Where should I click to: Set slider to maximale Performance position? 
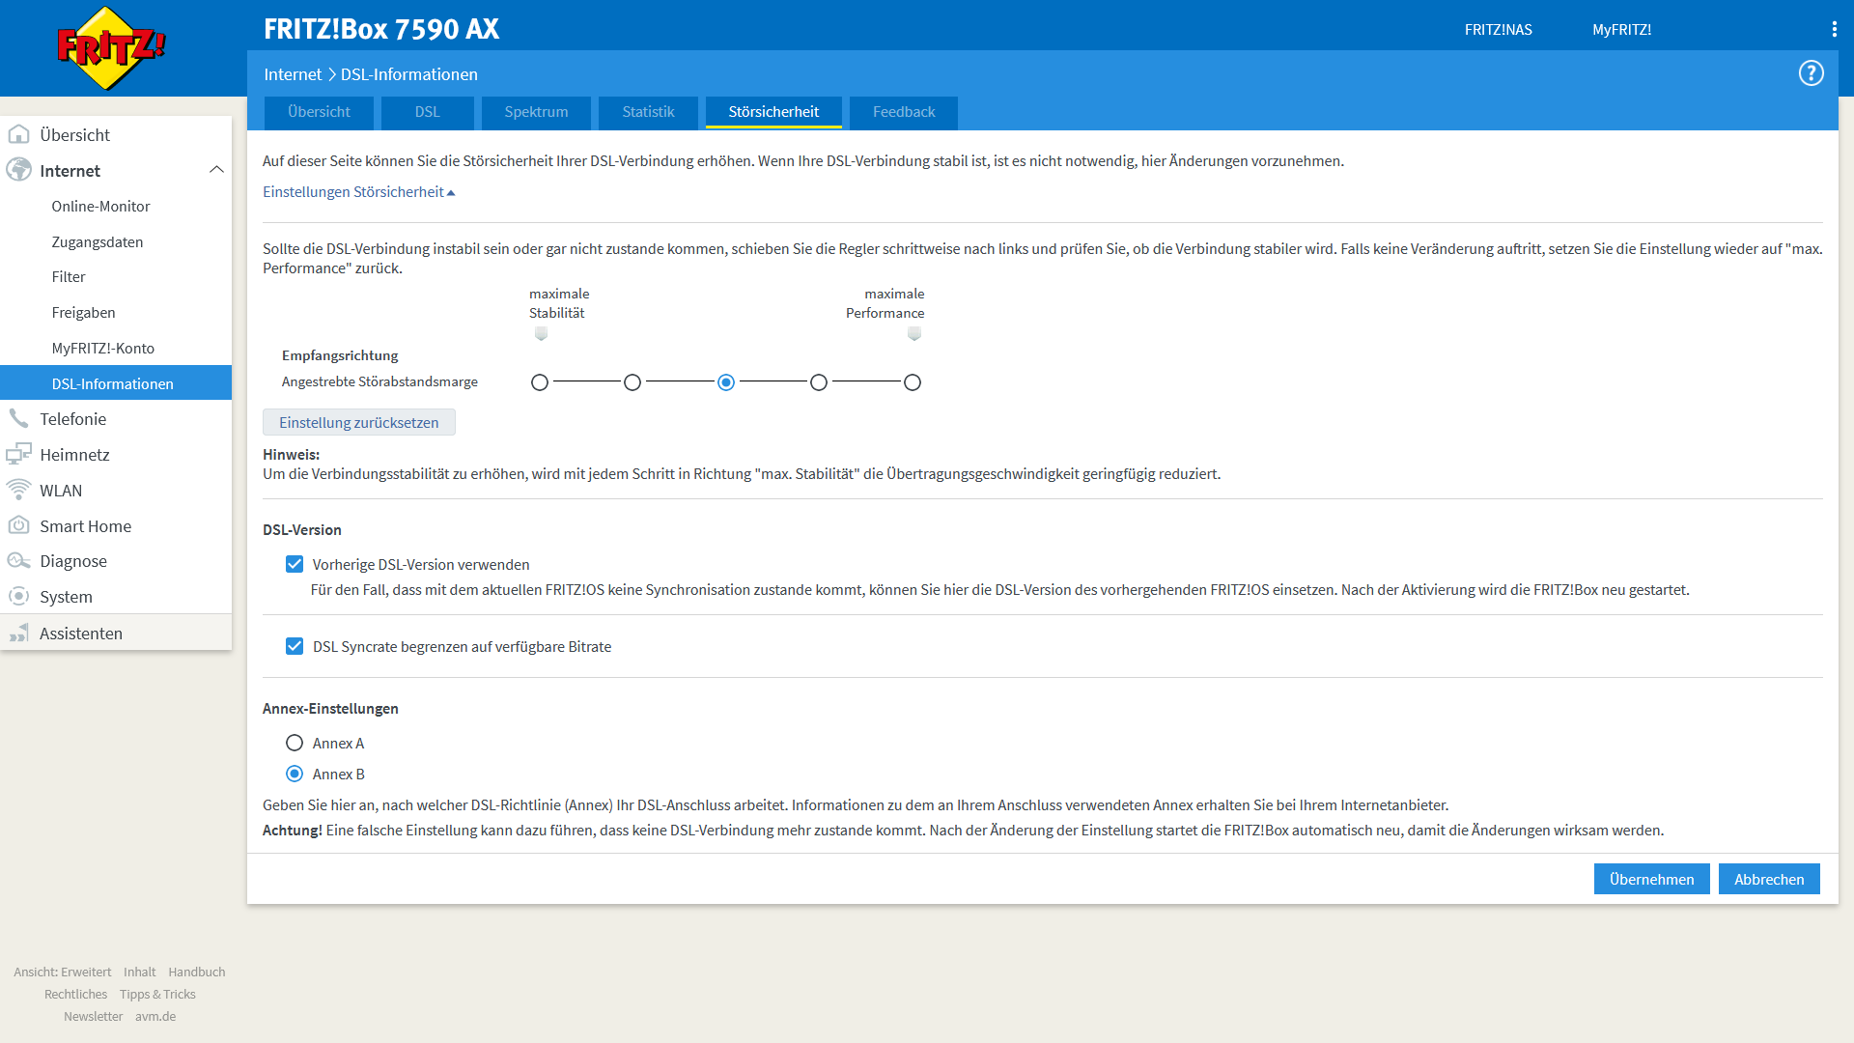click(x=913, y=382)
